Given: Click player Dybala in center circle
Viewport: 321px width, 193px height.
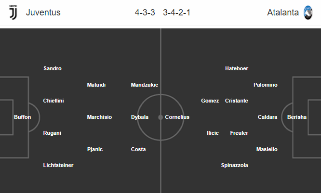Looking at the screenshot, I should (x=140, y=117).
